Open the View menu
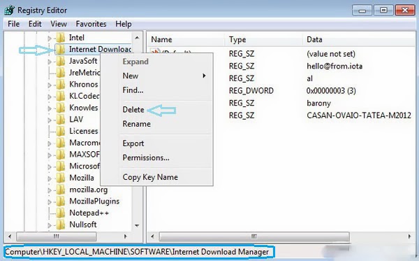Image resolution: width=419 pixels, height=261 pixels. click(59, 24)
